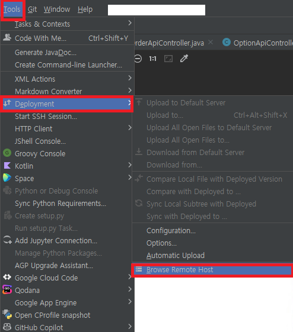This screenshot has height=332, width=293.
Task: Close the OrderApiController.java tab
Action: (x=211, y=43)
